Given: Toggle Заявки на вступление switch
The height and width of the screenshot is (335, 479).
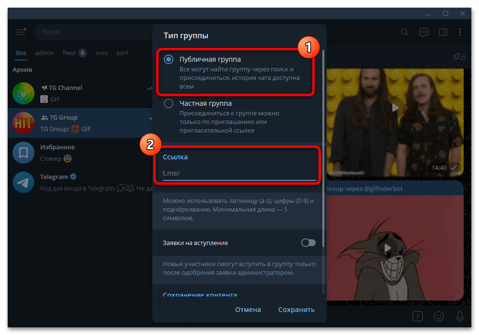Looking at the screenshot, I should click(308, 243).
